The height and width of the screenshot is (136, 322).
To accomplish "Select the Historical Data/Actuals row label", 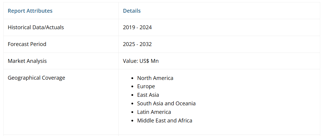I will point(36,27).
